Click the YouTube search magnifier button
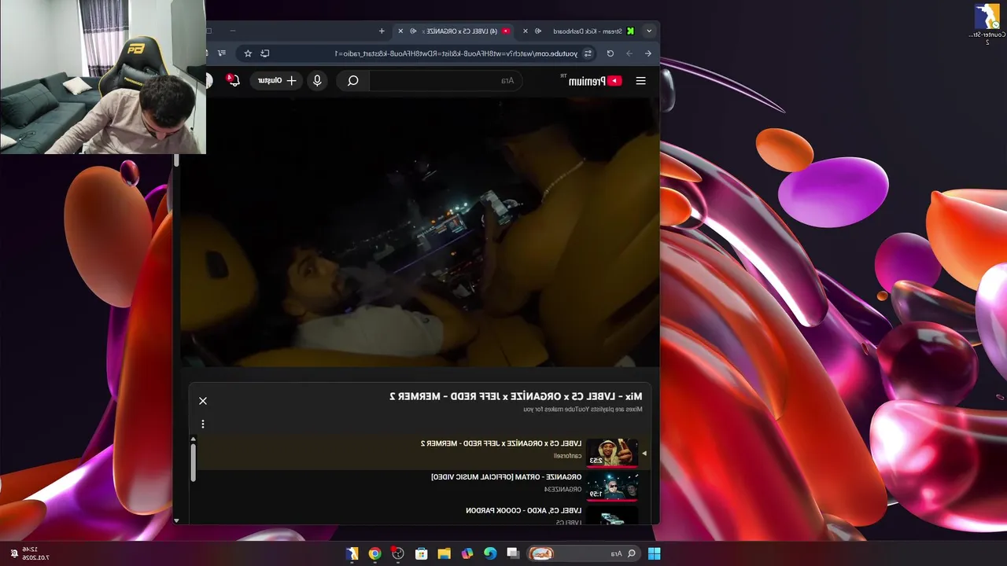Image resolution: width=1007 pixels, height=566 pixels. 353,80
